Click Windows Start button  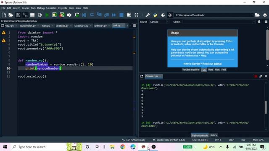point(5,147)
